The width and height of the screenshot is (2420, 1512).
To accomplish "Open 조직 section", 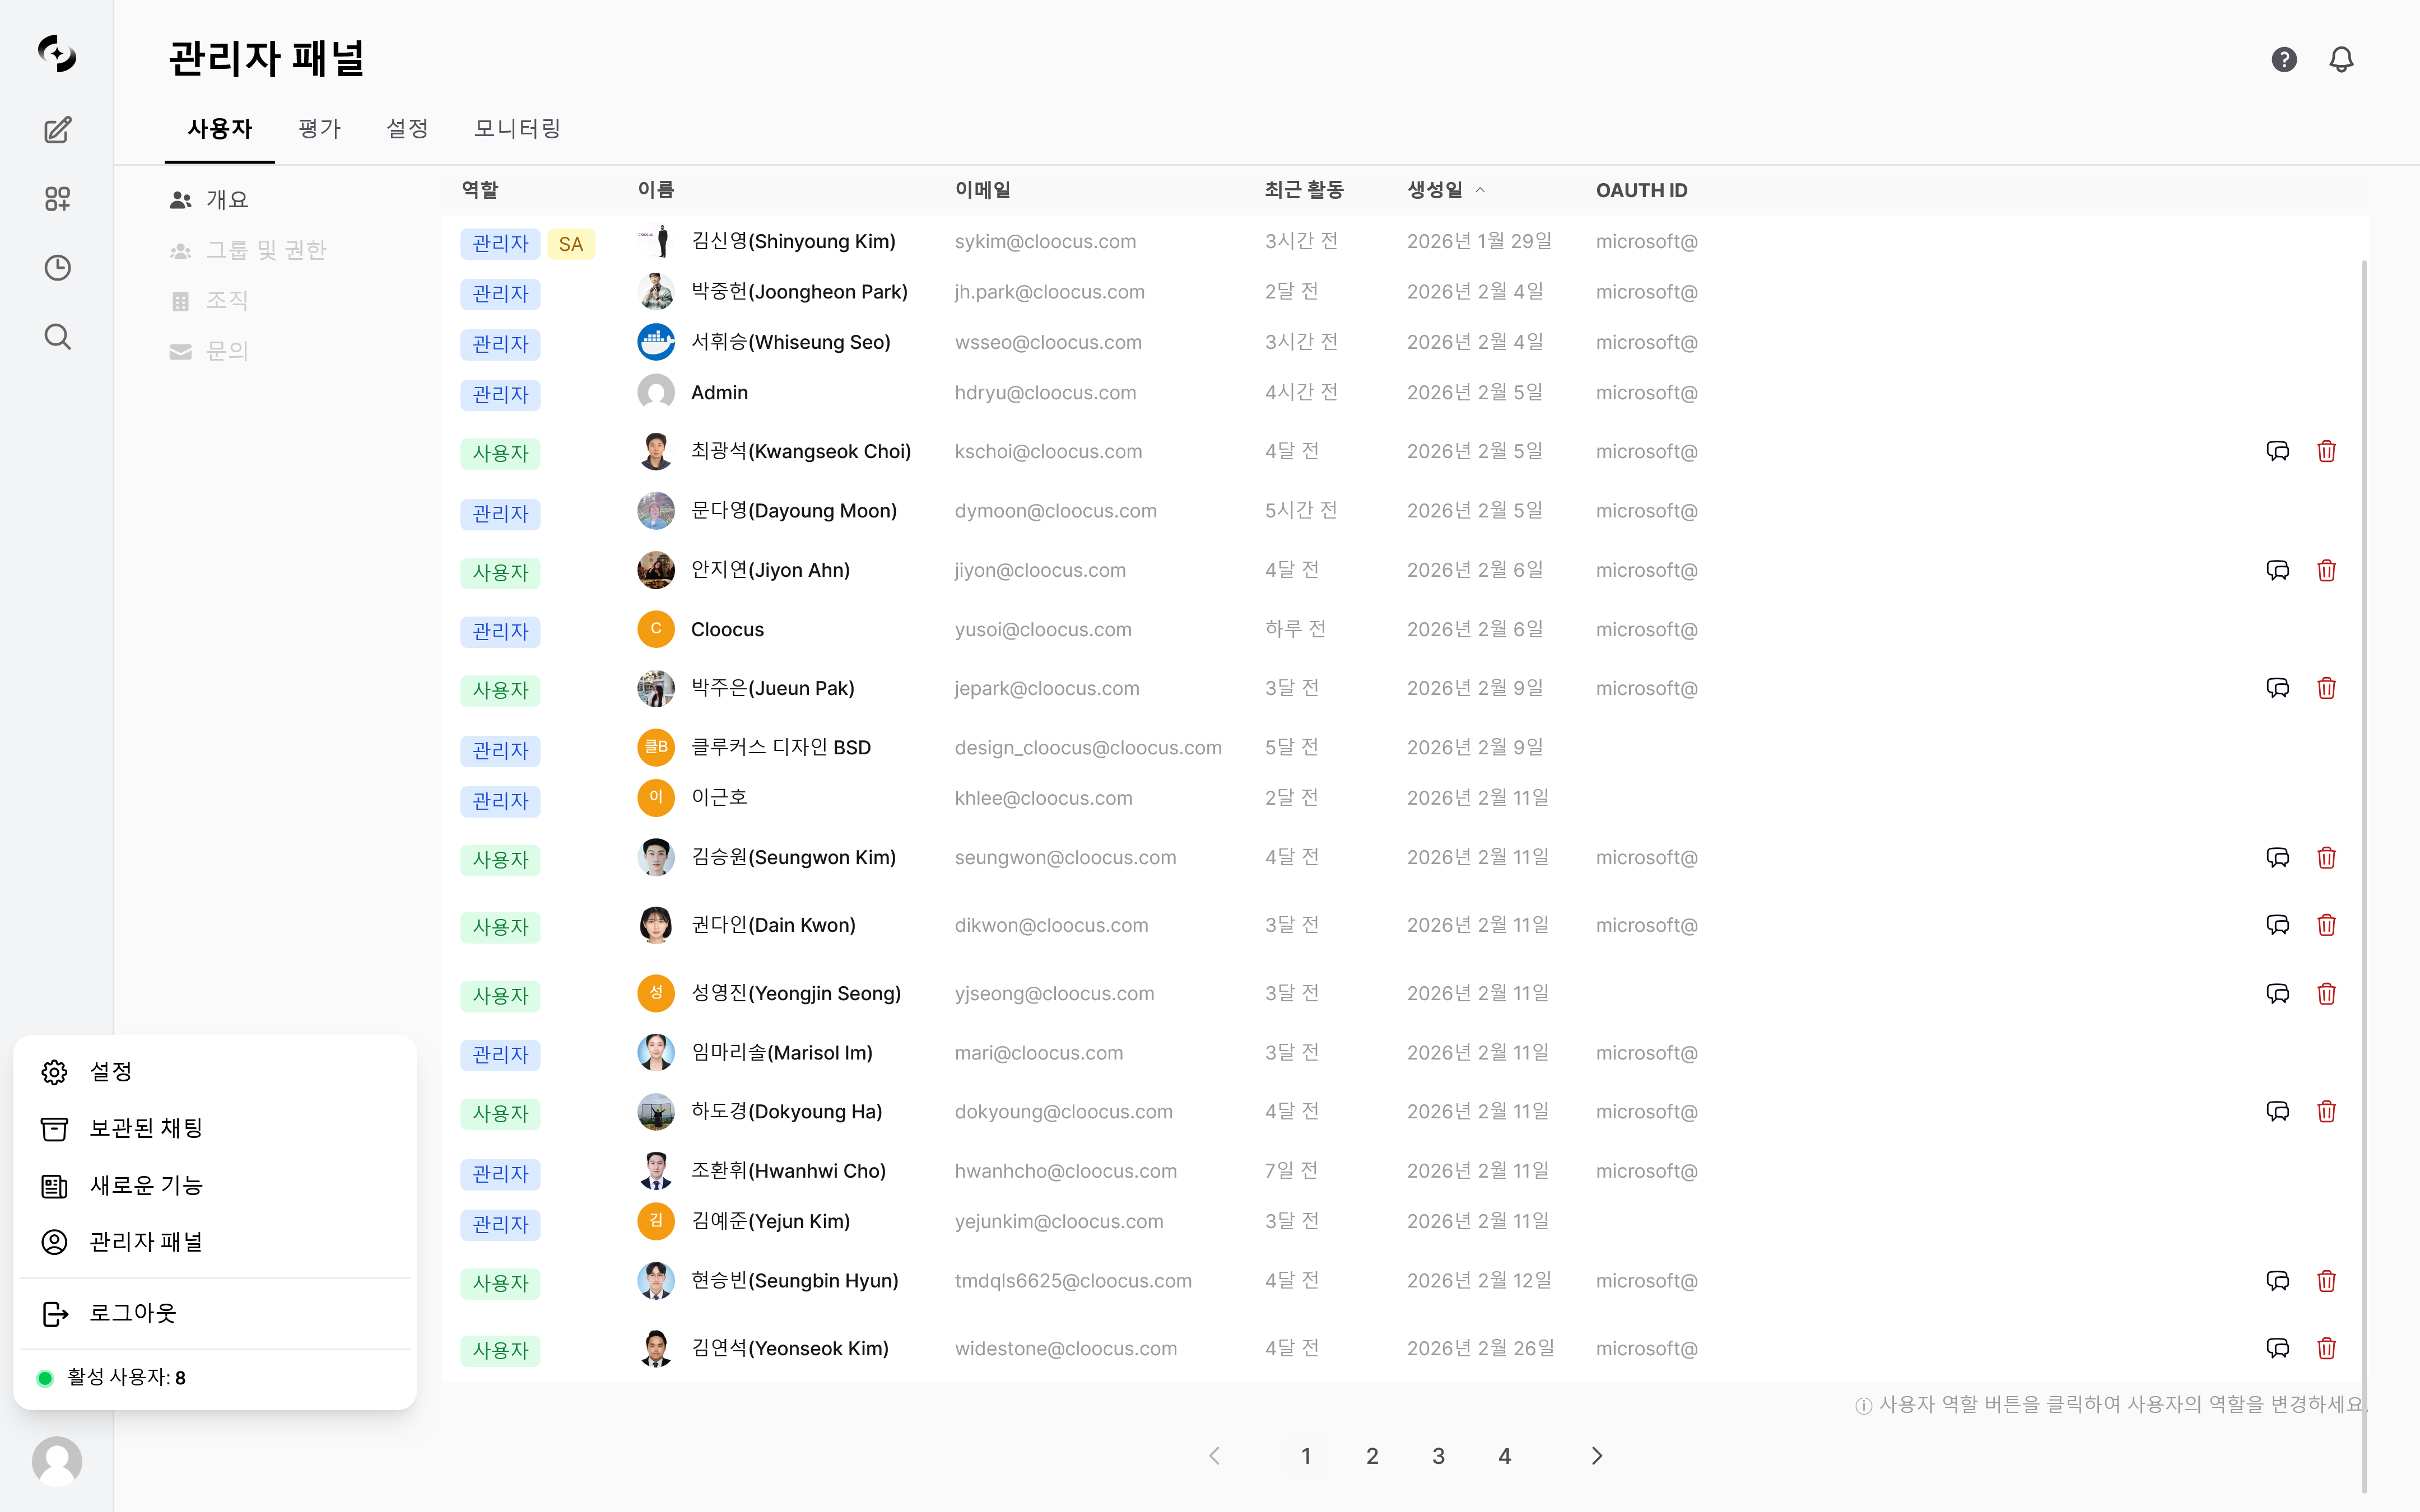I will point(209,300).
